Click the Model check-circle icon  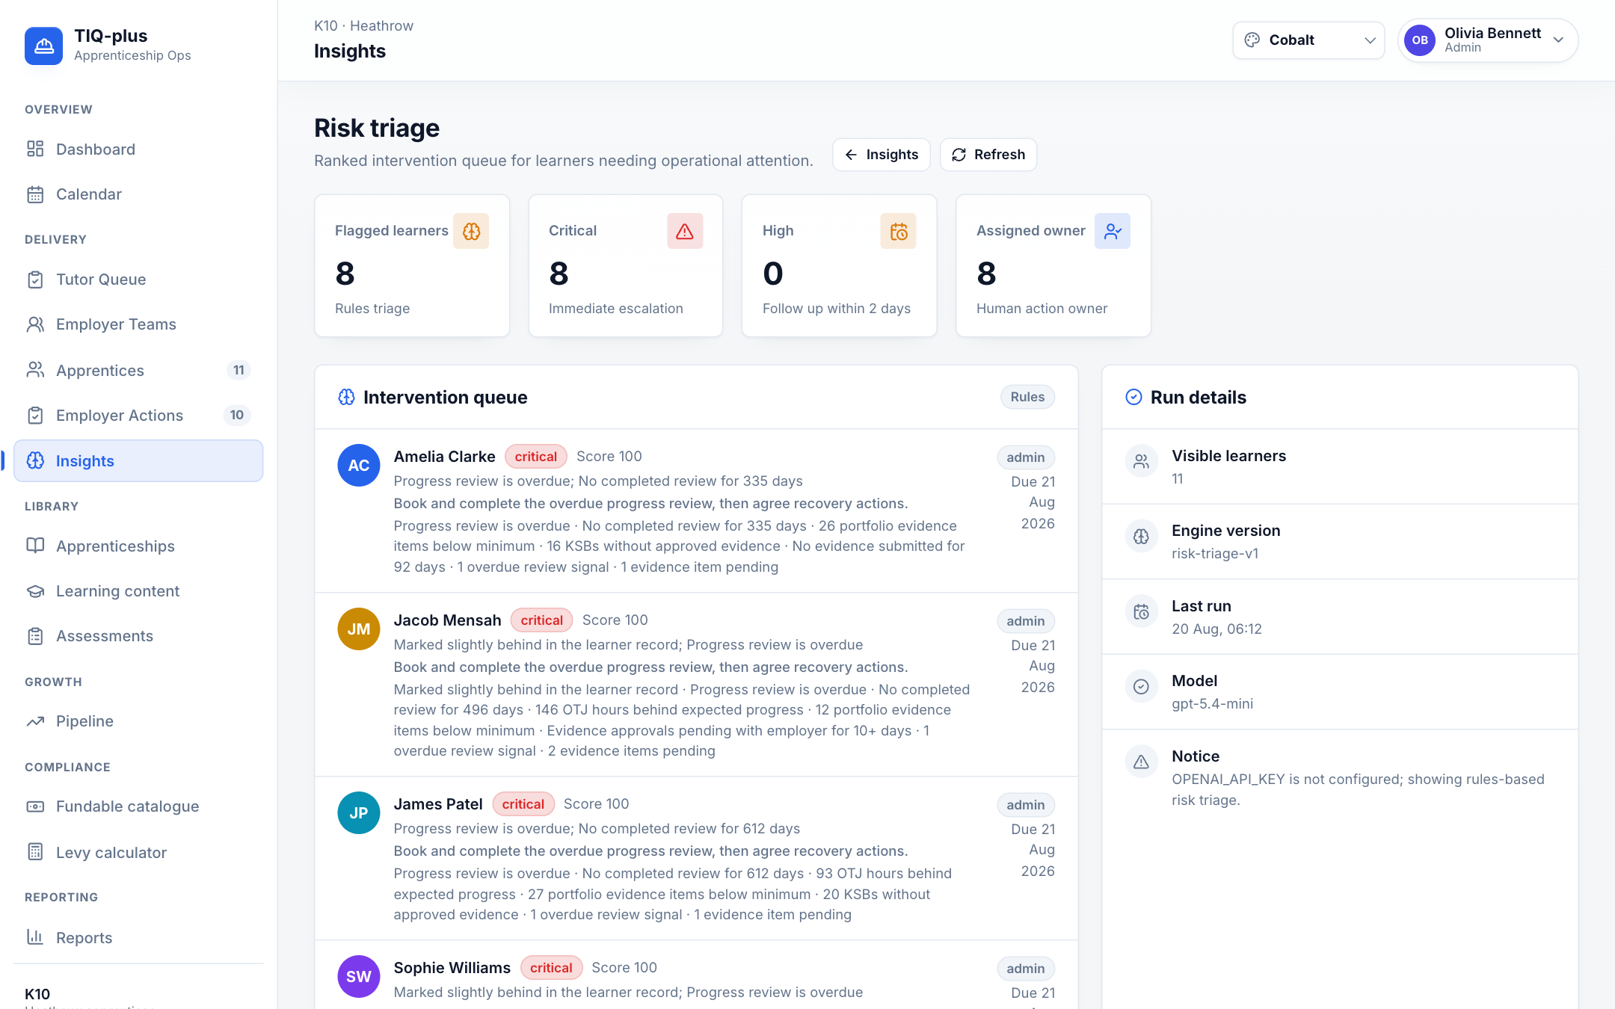coord(1141,687)
